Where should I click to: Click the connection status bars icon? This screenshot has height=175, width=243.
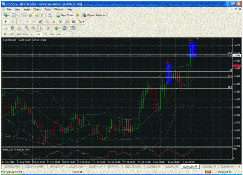point(208,172)
